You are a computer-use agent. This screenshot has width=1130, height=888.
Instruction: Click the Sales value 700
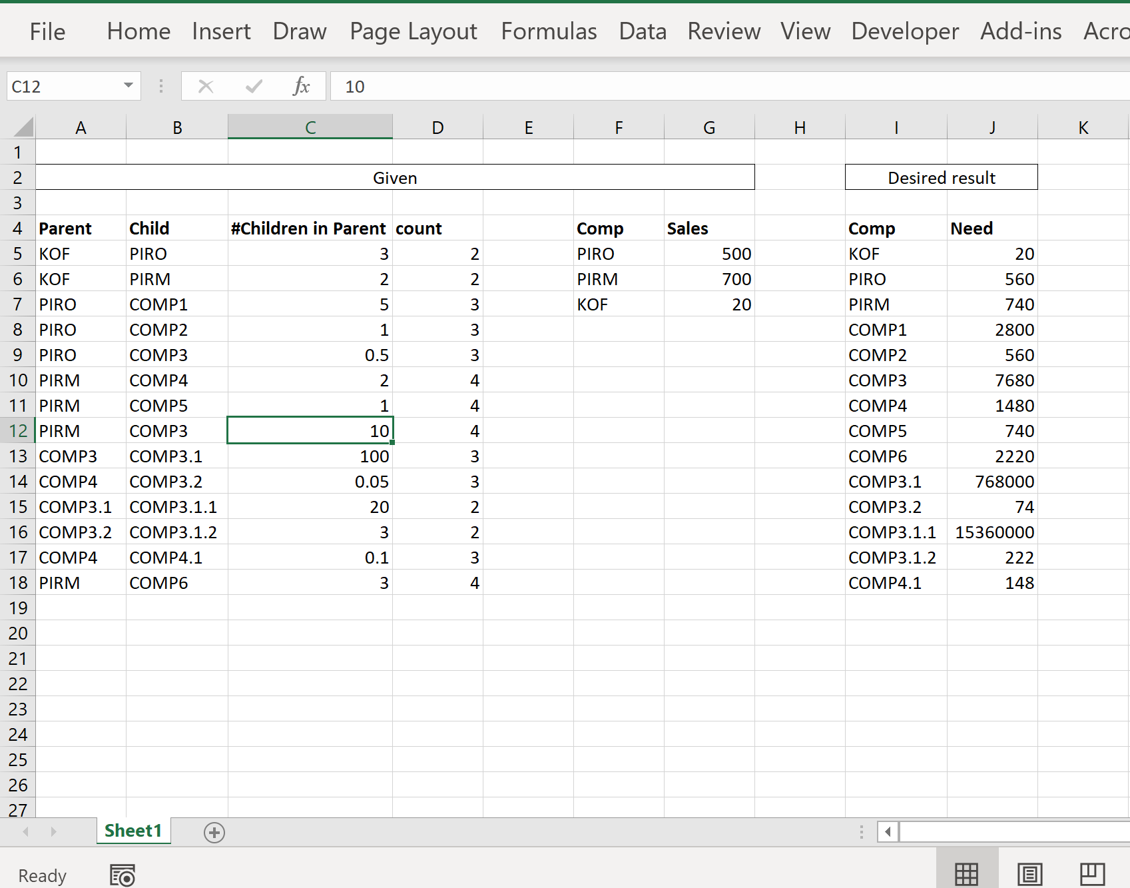pyautogui.click(x=709, y=279)
